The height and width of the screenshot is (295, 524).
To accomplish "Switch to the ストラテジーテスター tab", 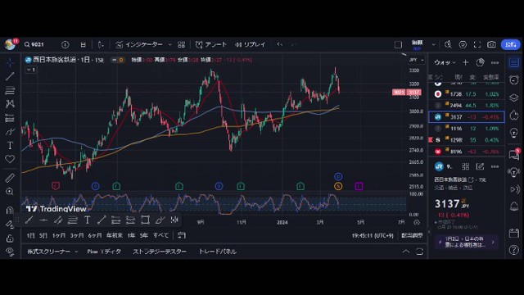I will pos(160,252).
